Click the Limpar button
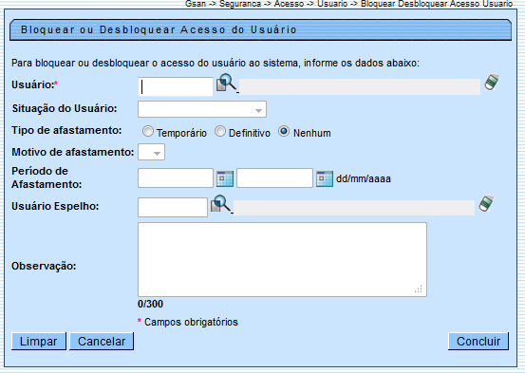Screen dimensions: 525x373 coord(39,341)
